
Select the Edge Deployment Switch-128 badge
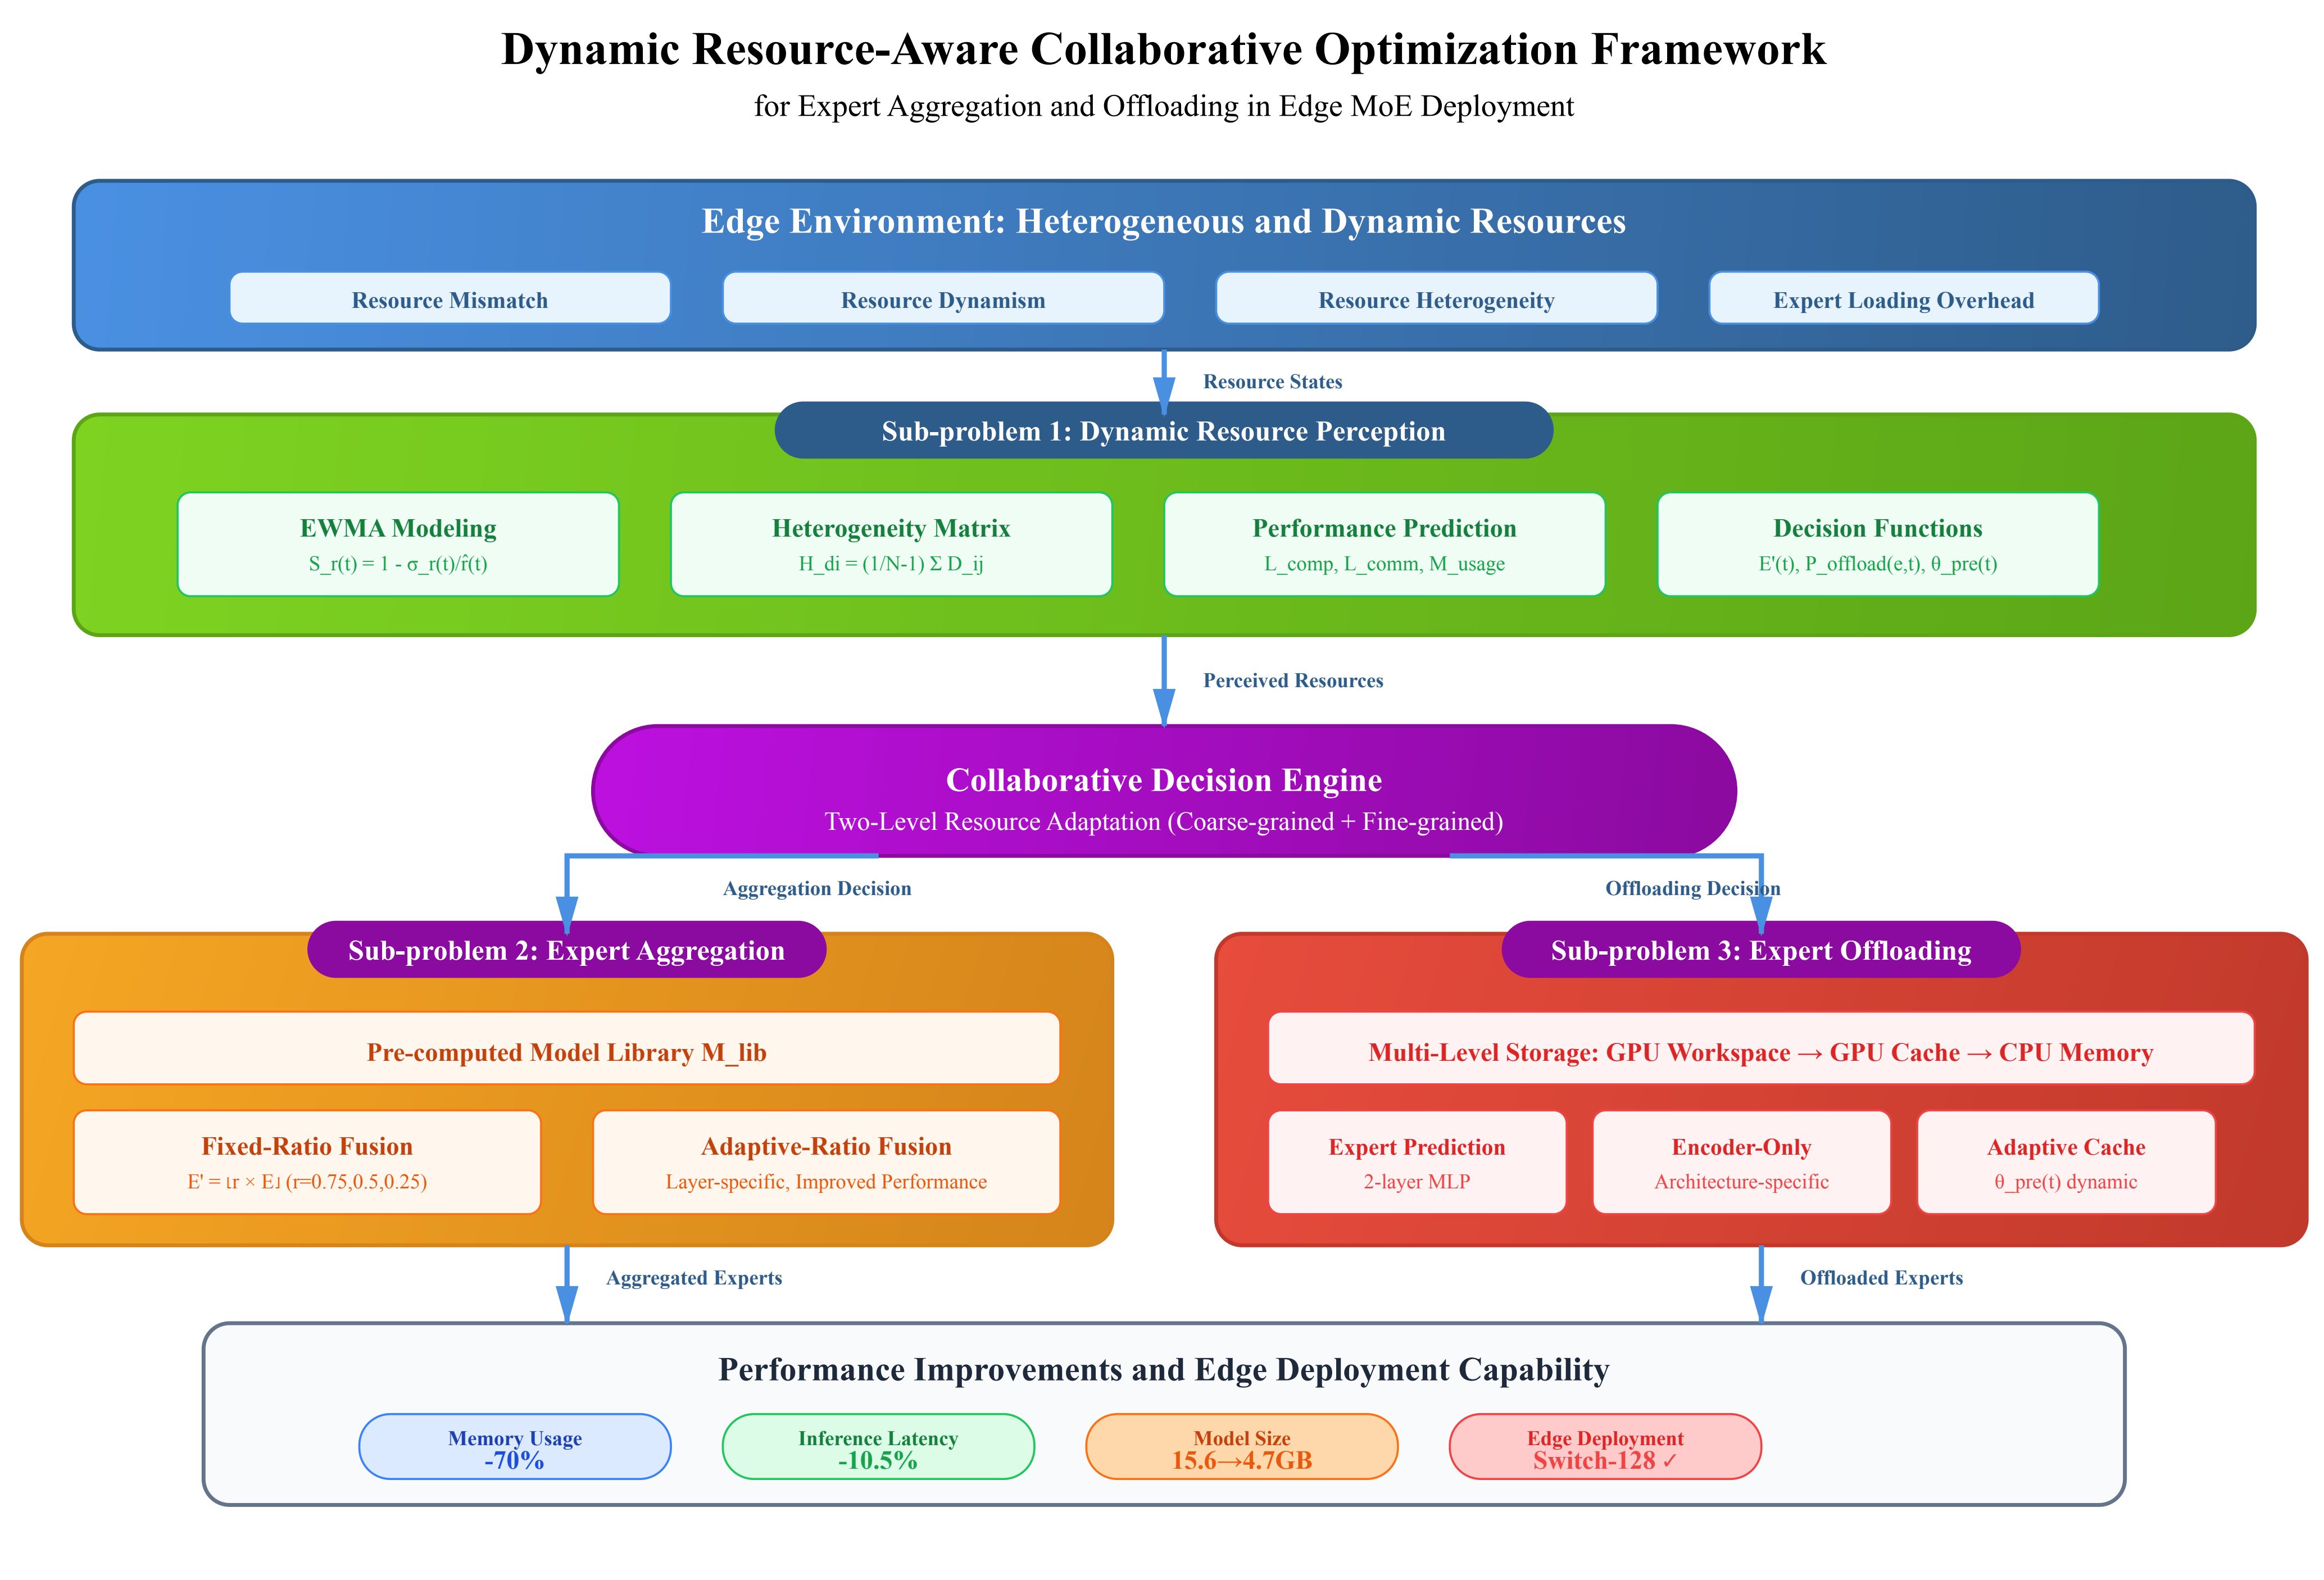(1604, 1447)
